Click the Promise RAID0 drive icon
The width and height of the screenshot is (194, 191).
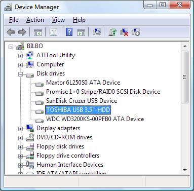40,93
